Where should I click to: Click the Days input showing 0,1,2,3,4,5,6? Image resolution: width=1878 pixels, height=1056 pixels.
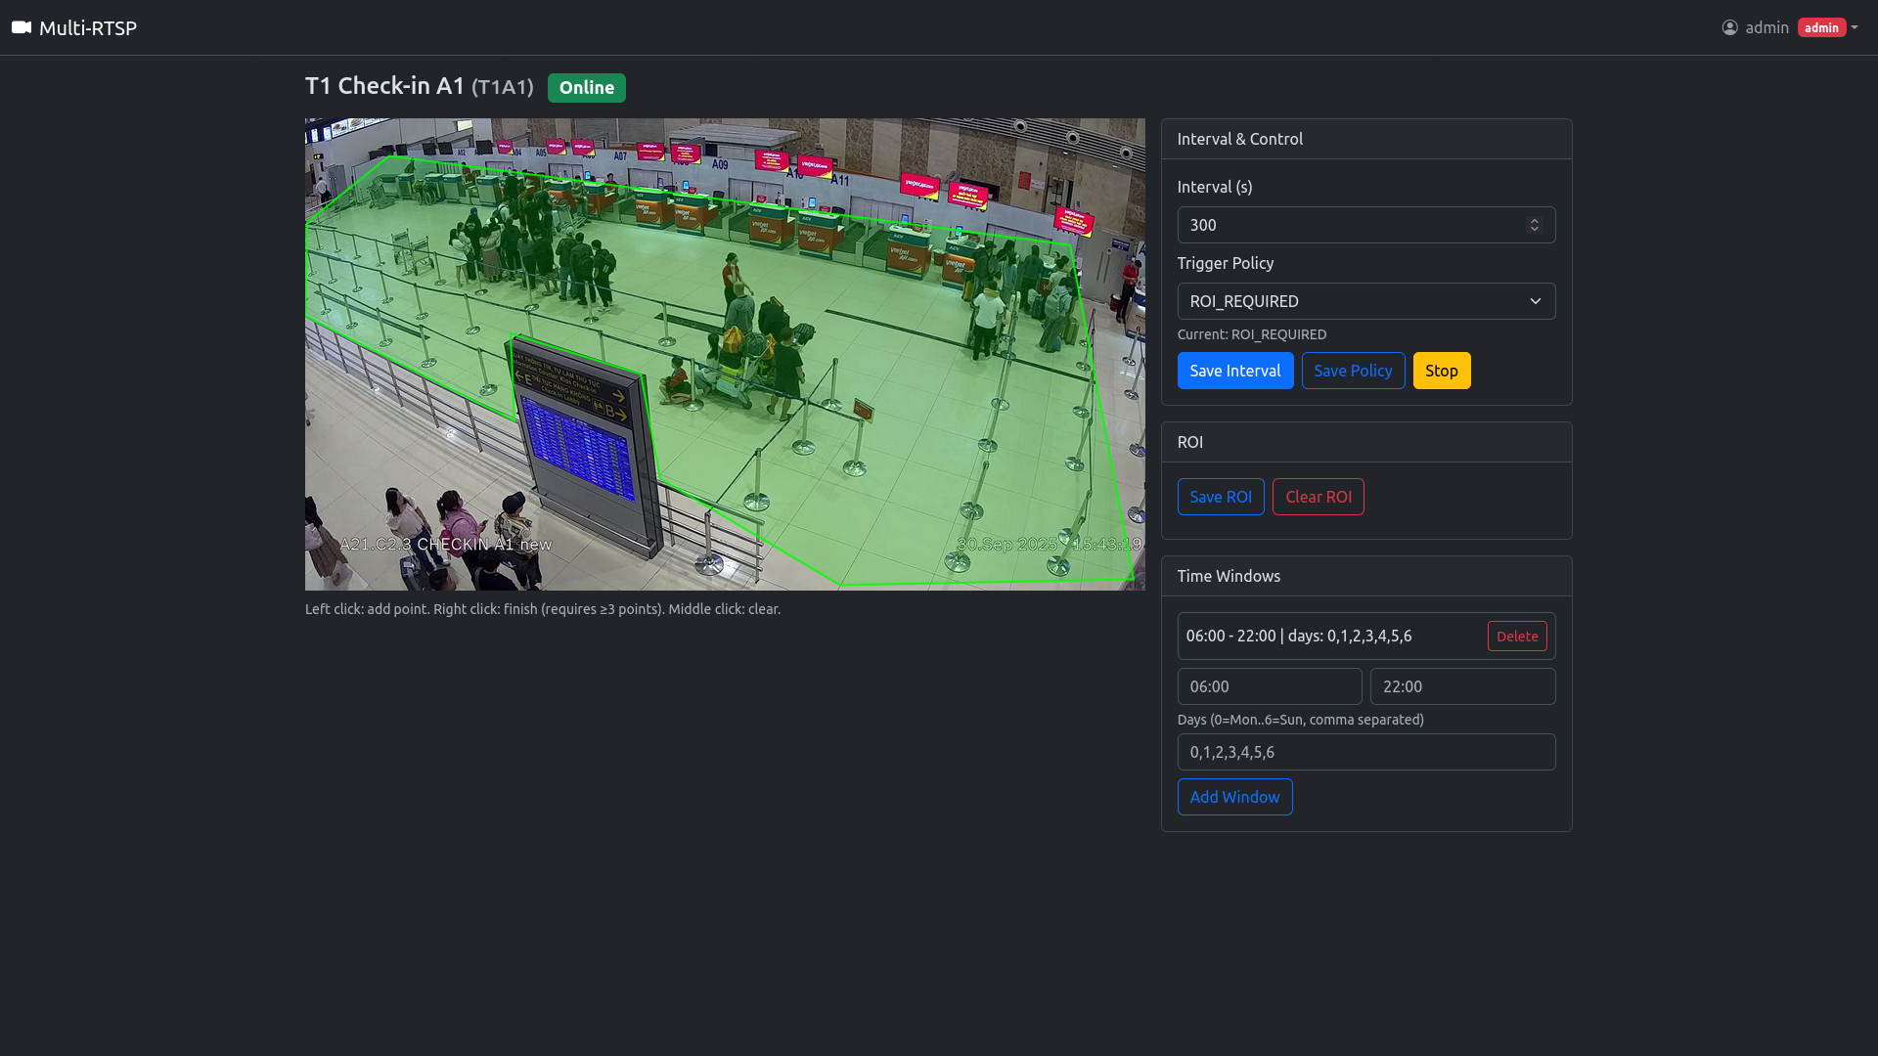(x=1365, y=752)
